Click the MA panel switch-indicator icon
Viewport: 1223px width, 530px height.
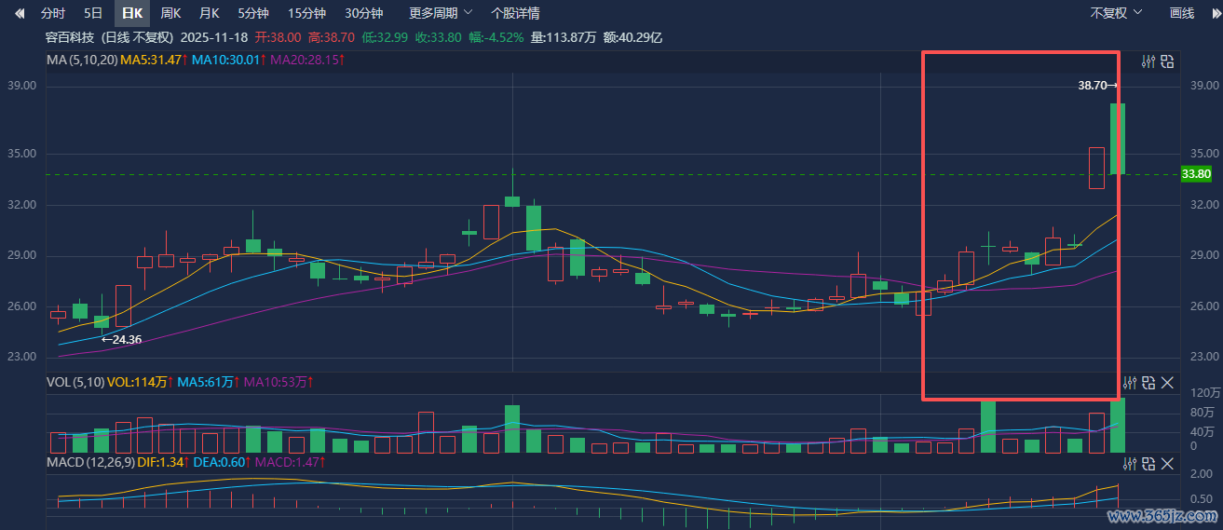point(1167,61)
